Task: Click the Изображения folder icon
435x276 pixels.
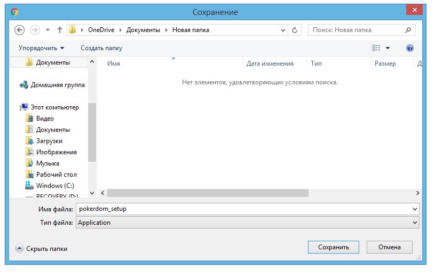Action: tap(29, 152)
